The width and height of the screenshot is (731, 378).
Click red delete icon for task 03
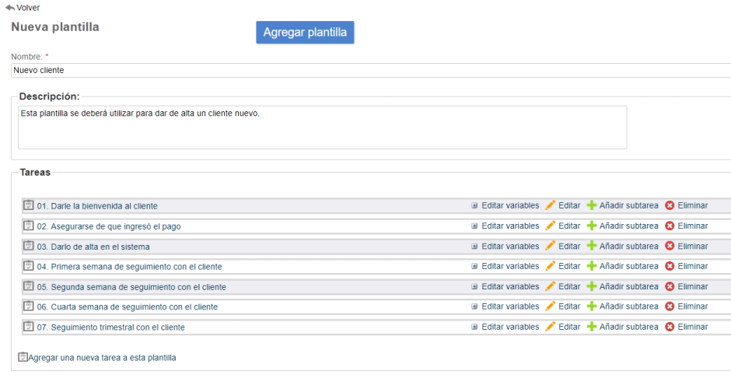[x=670, y=246]
